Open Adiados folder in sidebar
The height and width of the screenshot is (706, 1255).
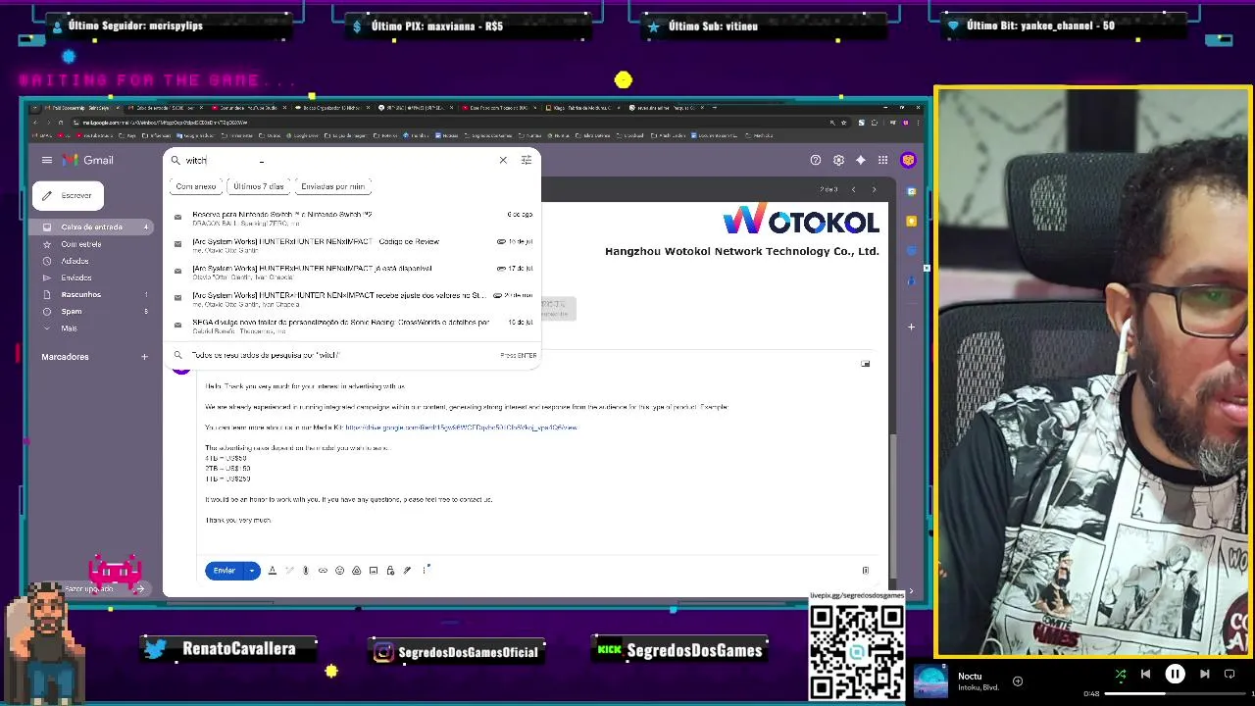[x=89, y=261]
